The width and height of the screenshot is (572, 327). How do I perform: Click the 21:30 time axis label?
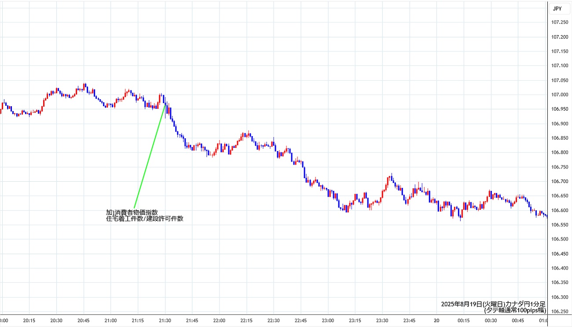pyautogui.click(x=165, y=321)
